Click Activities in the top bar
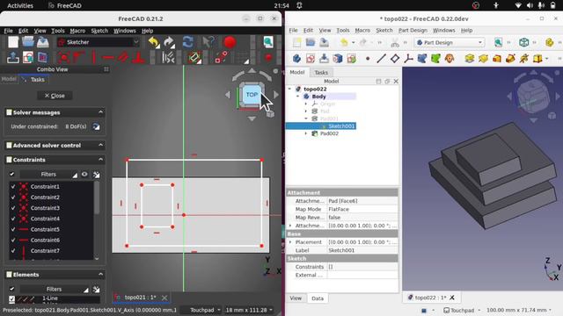The image size is (563, 316). [x=20, y=6]
